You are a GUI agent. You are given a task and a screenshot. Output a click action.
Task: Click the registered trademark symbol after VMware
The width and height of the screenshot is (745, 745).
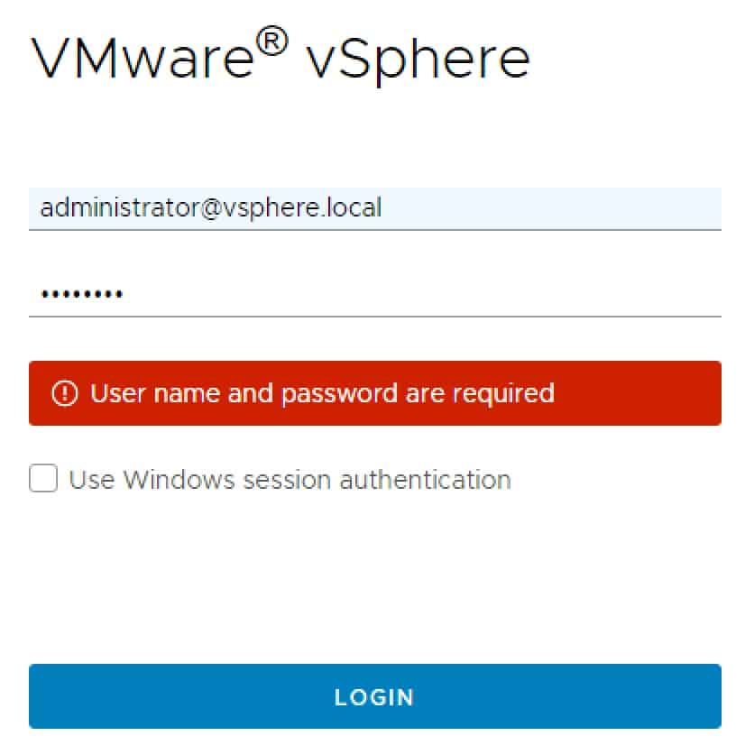272,41
